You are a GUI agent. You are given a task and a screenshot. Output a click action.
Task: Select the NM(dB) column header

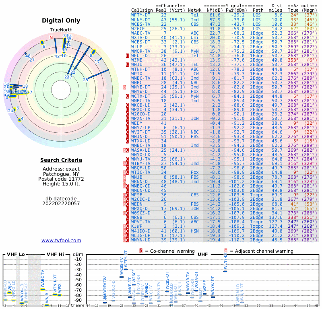tap(215, 10)
